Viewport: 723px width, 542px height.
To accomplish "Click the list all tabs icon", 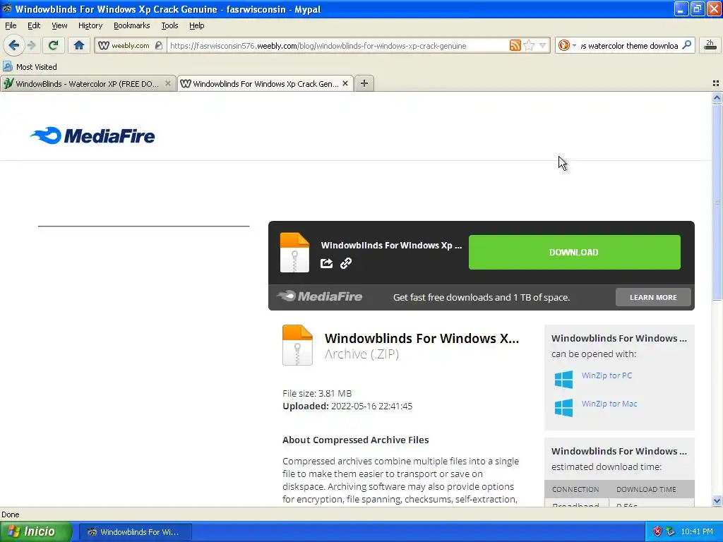I will tap(716, 83).
